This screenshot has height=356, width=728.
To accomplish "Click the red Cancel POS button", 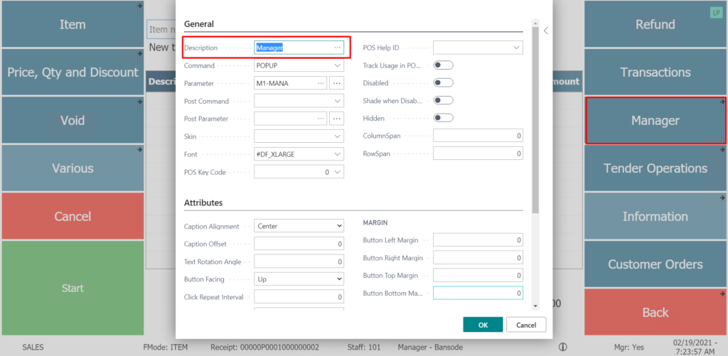I will tap(72, 216).
